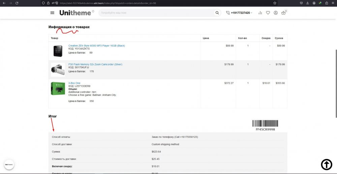
Task: Open site permissions icon in address bar
Action: click(53, 3)
